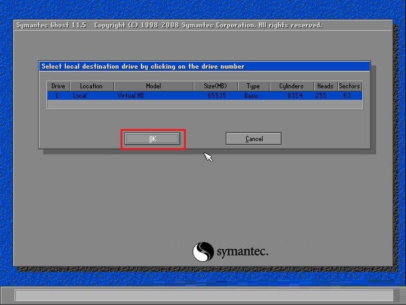Click the Symantec yin-yang logo icon
The height and width of the screenshot is (305, 406).
pos(203,252)
